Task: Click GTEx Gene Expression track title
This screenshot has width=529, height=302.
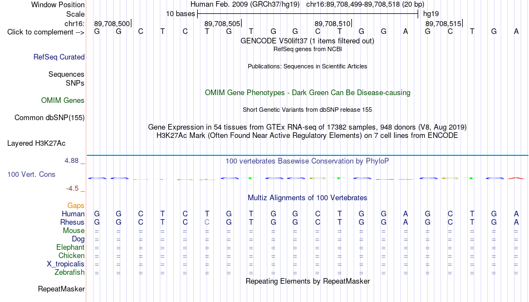Action: click(307, 127)
